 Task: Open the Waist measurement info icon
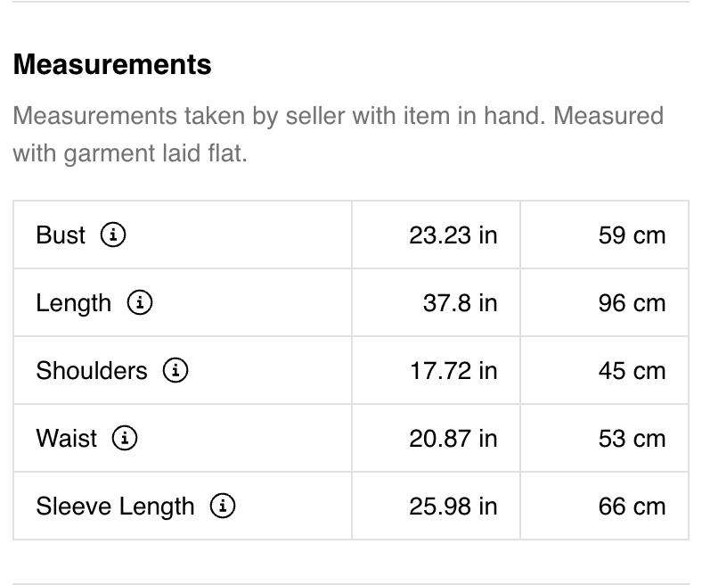pos(125,438)
